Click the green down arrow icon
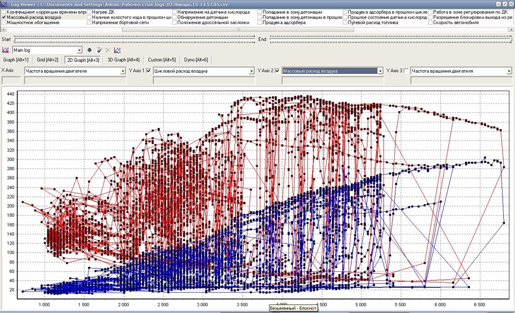 (x=90, y=50)
